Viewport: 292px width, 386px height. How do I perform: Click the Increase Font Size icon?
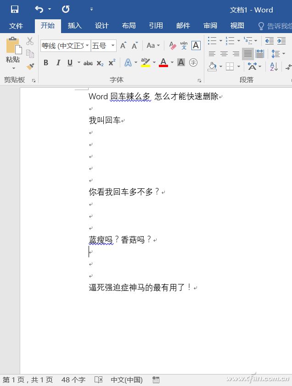(x=123, y=45)
